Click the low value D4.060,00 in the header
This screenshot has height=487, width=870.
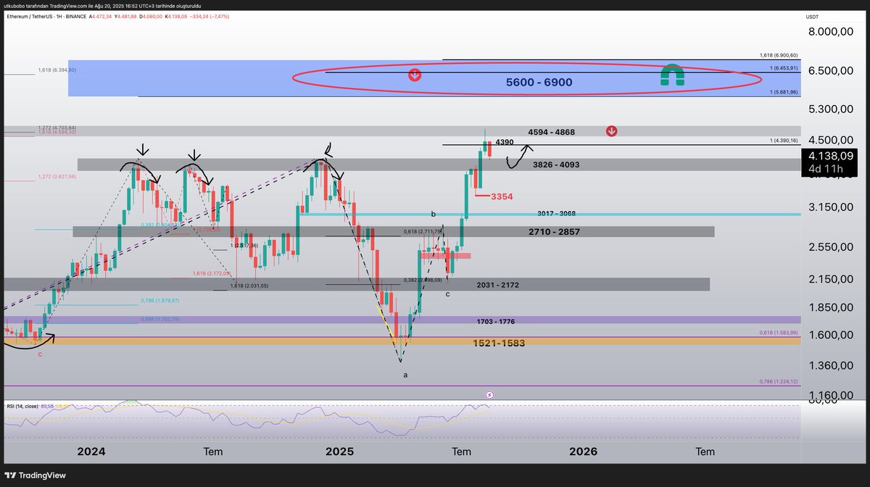tap(151, 16)
